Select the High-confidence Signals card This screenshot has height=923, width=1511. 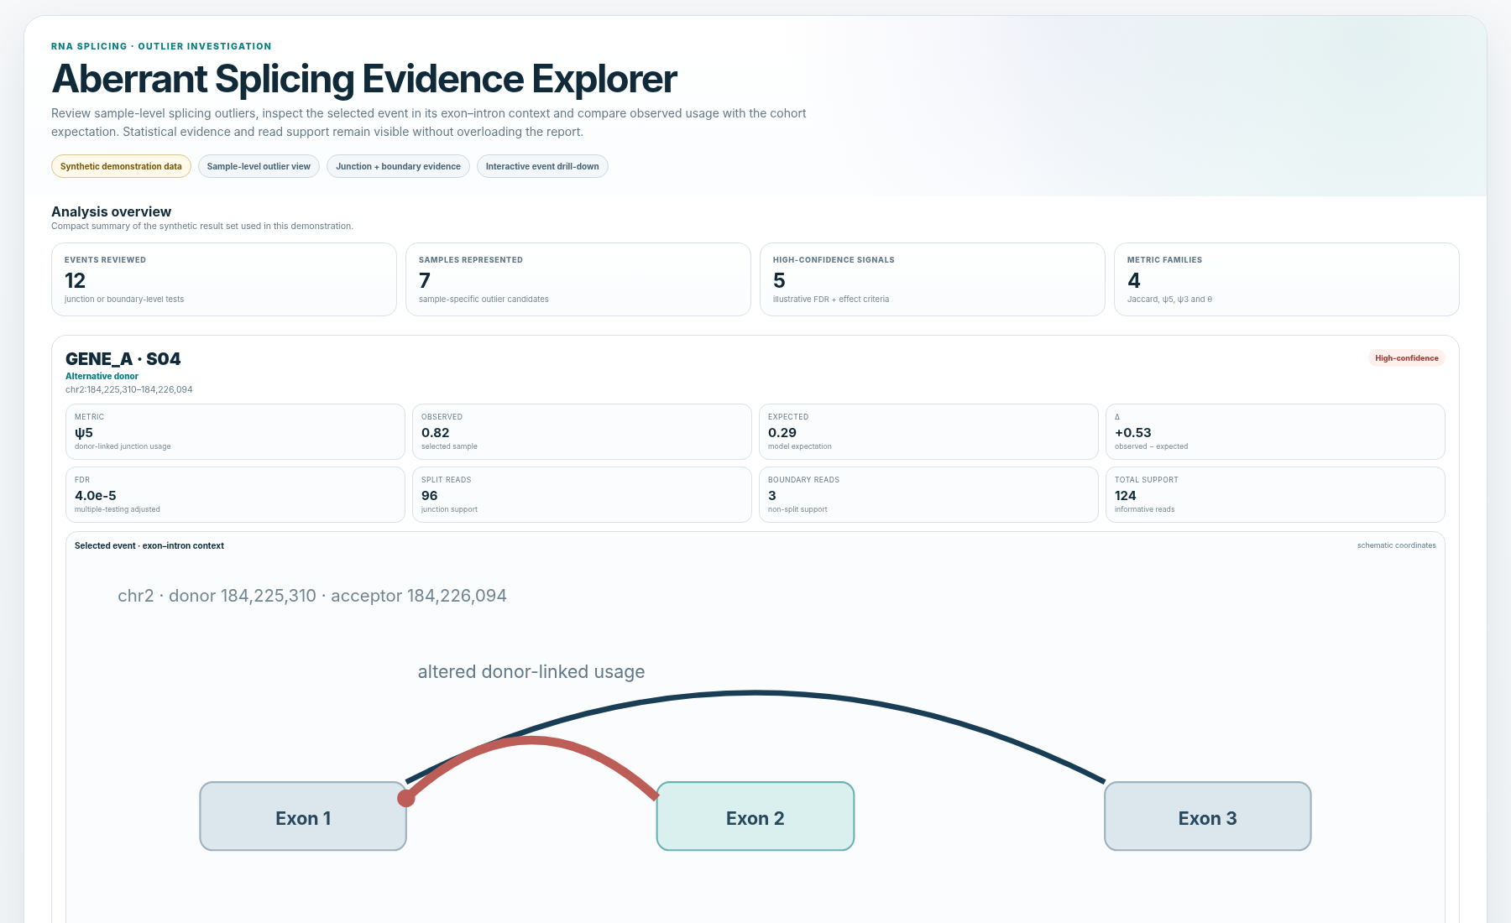933,279
